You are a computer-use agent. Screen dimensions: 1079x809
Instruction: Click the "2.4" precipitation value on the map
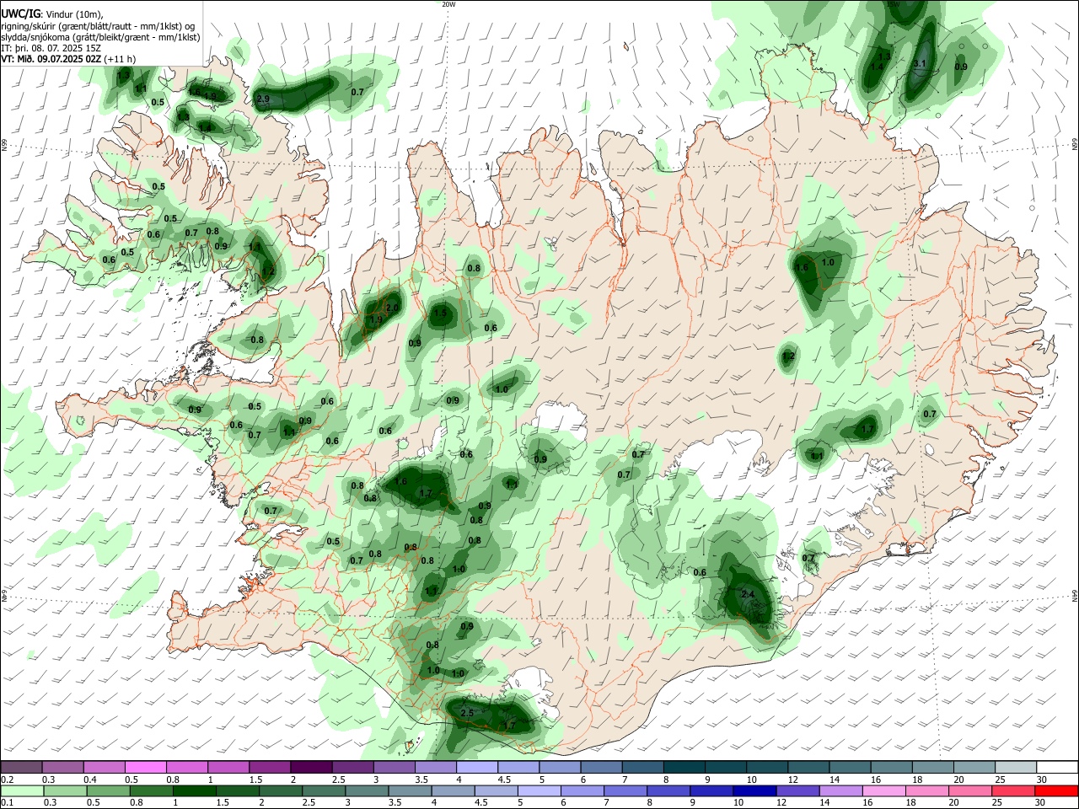click(x=748, y=594)
